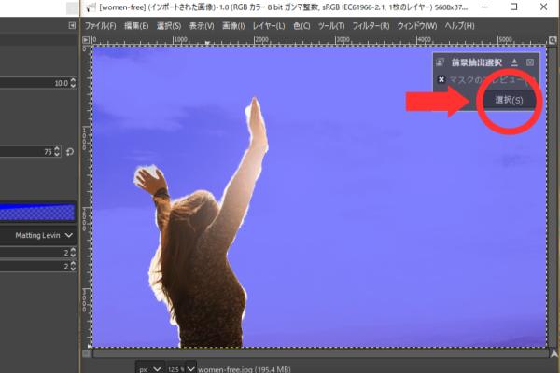Viewport: 560px width, 373px height.
Task: Open the 画像(I) menu
Action: click(233, 26)
